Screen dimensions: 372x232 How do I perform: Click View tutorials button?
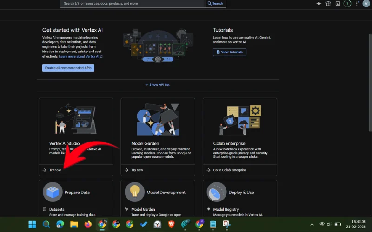click(229, 52)
